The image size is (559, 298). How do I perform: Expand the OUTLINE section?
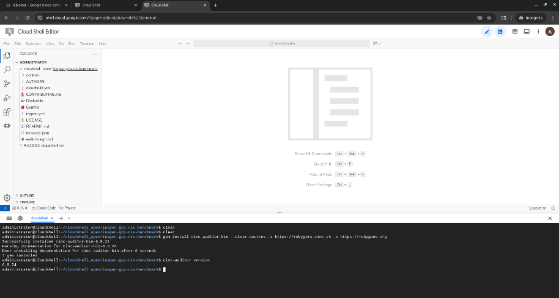[28, 195]
